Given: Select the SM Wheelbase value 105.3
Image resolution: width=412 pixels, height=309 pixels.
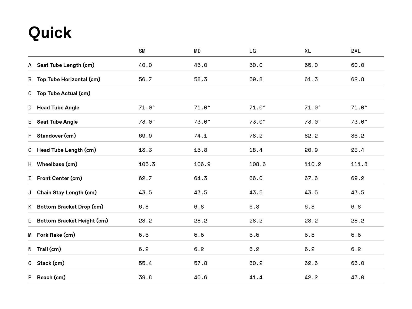Looking at the screenshot, I should click(147, 164).
